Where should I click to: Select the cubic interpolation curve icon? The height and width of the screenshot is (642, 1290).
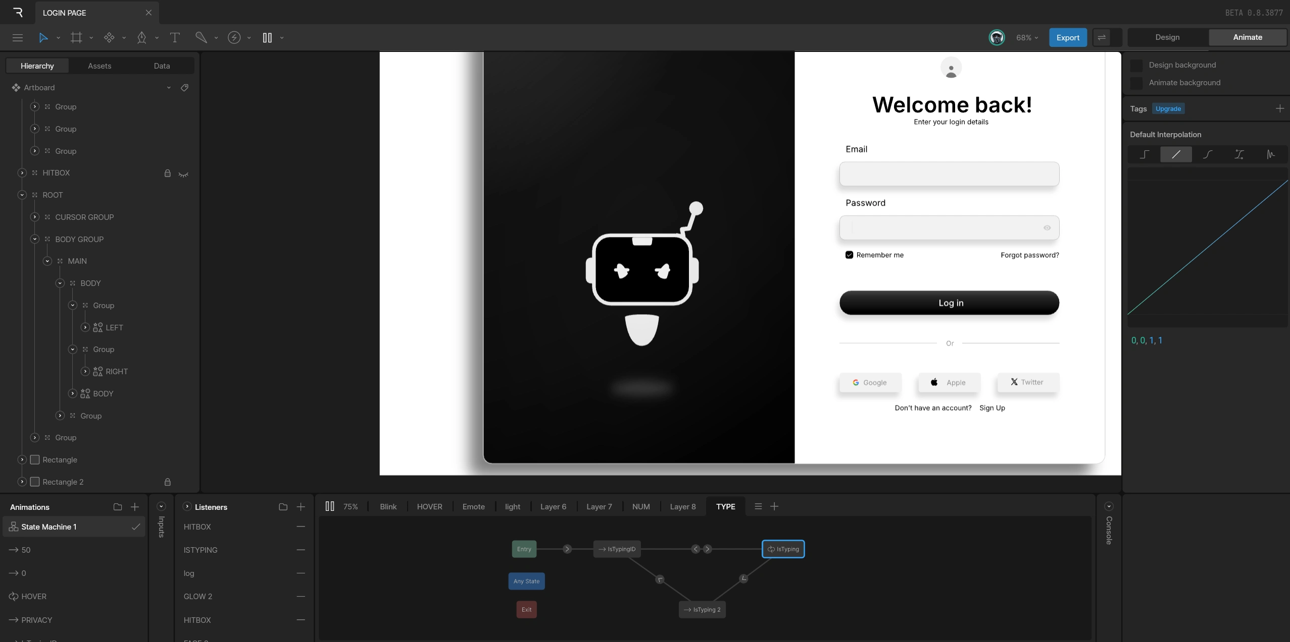[x=1208, y=154]
